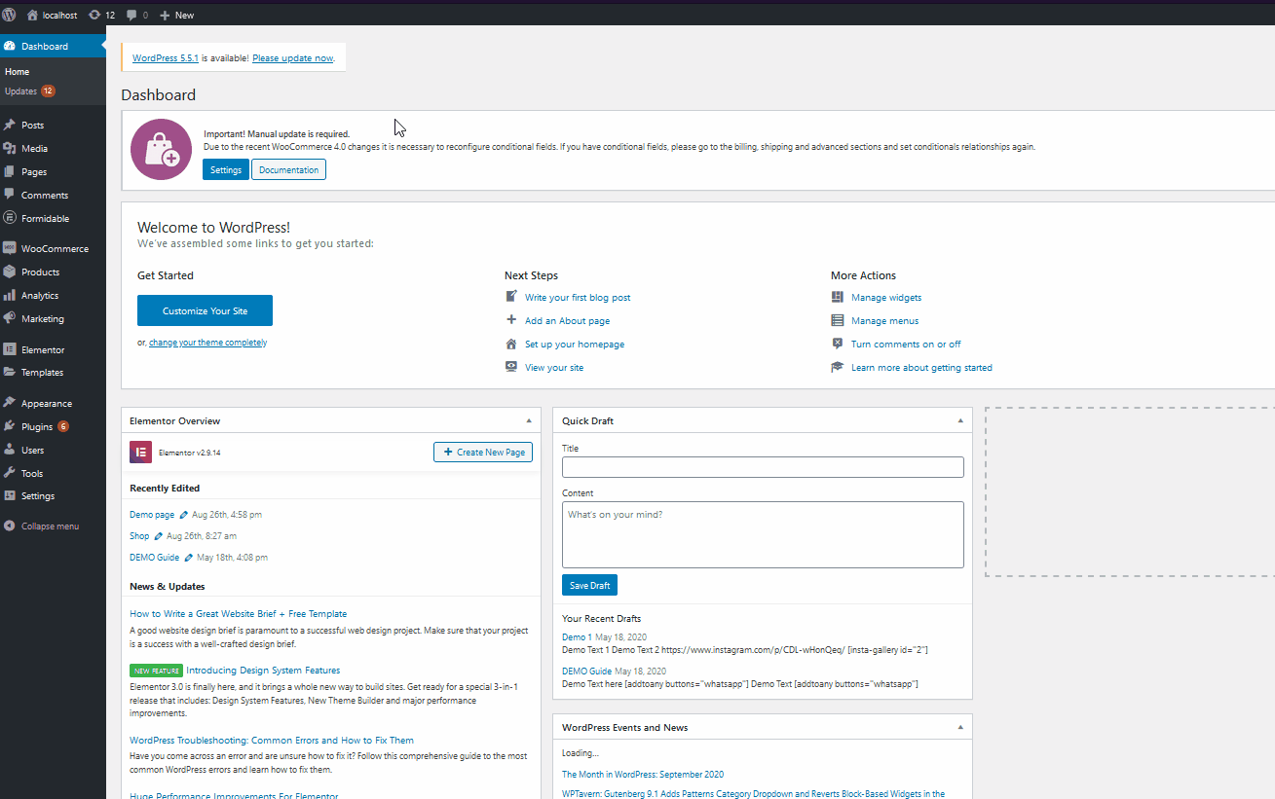This screenshot has width=1275, height=799.
Task: Click the Save Draft button
Action: pos(589,585)
